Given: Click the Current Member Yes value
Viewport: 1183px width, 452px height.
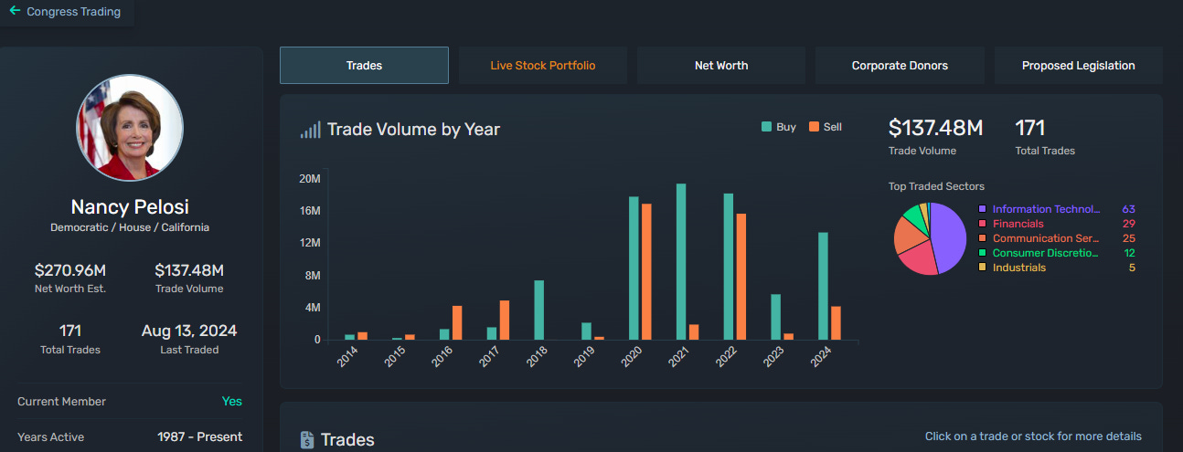Looking at the screenshot, I should coord(232,402).
